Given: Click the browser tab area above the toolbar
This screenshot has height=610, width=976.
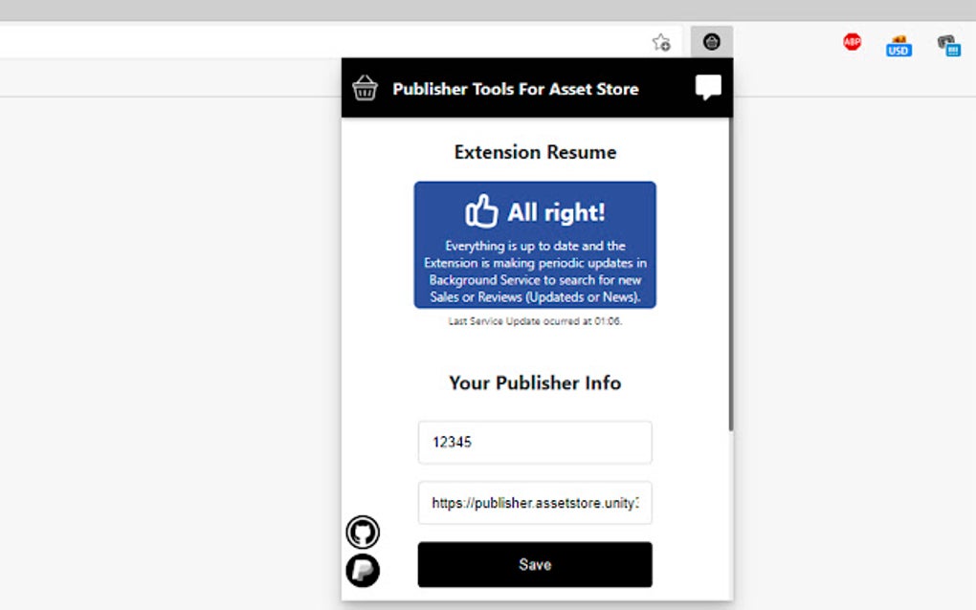Looking at the screenshot, I should pyautogui.click(x=287, y=11).
